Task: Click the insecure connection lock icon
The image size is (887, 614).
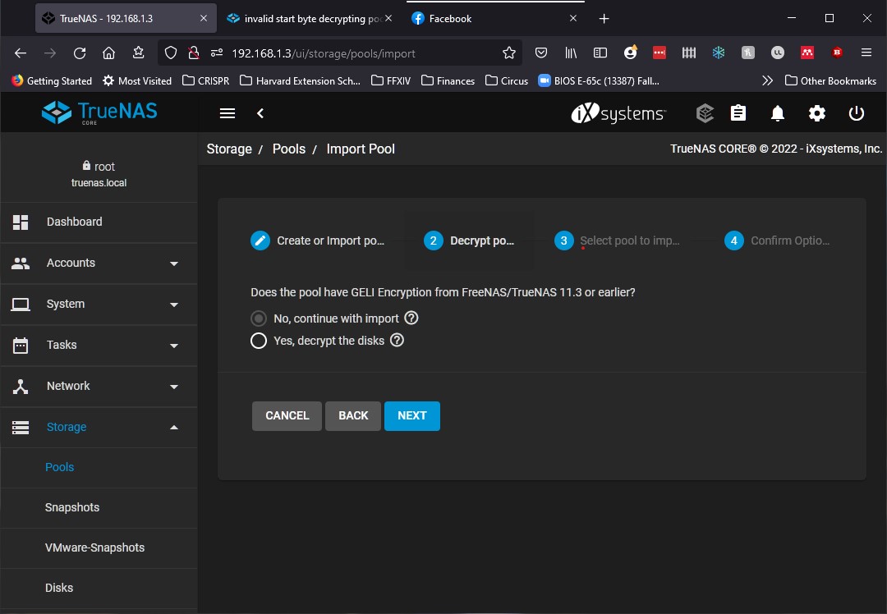Action: (x=194, y=53)
